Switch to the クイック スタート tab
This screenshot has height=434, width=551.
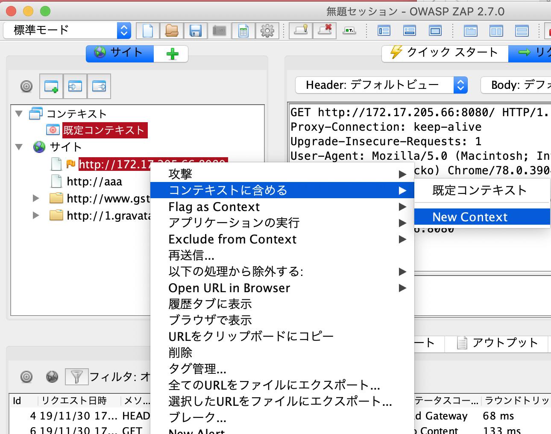coord(444,52)
